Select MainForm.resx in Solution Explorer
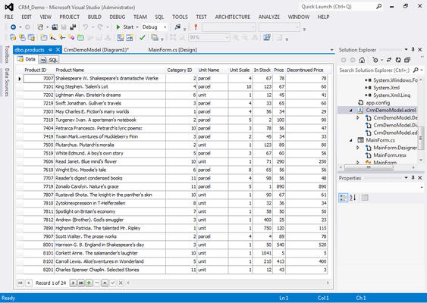 click(390, 155)
